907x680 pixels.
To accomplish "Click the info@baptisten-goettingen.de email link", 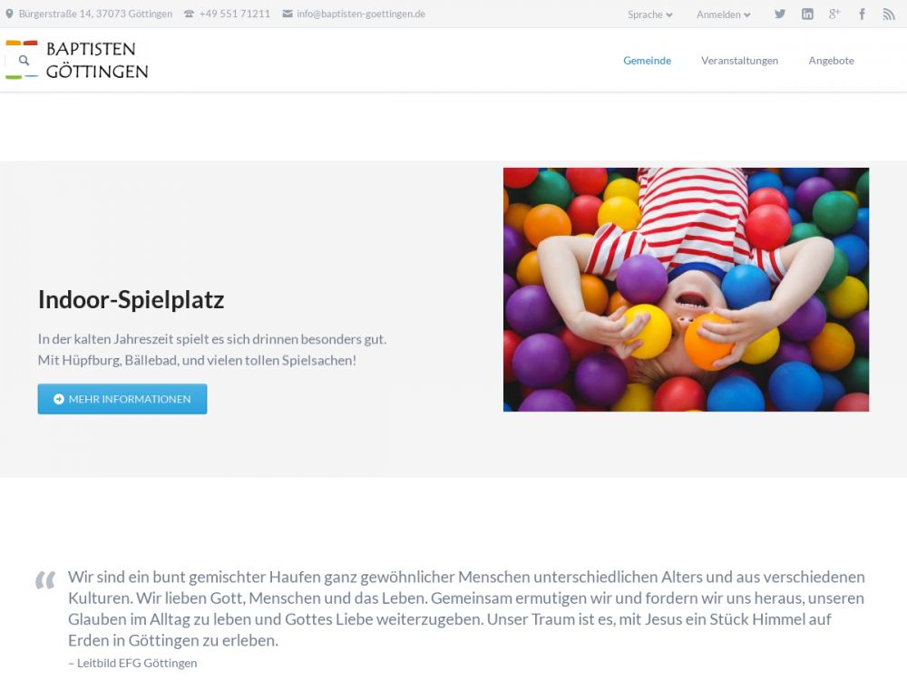I will [x=361, y=14].
